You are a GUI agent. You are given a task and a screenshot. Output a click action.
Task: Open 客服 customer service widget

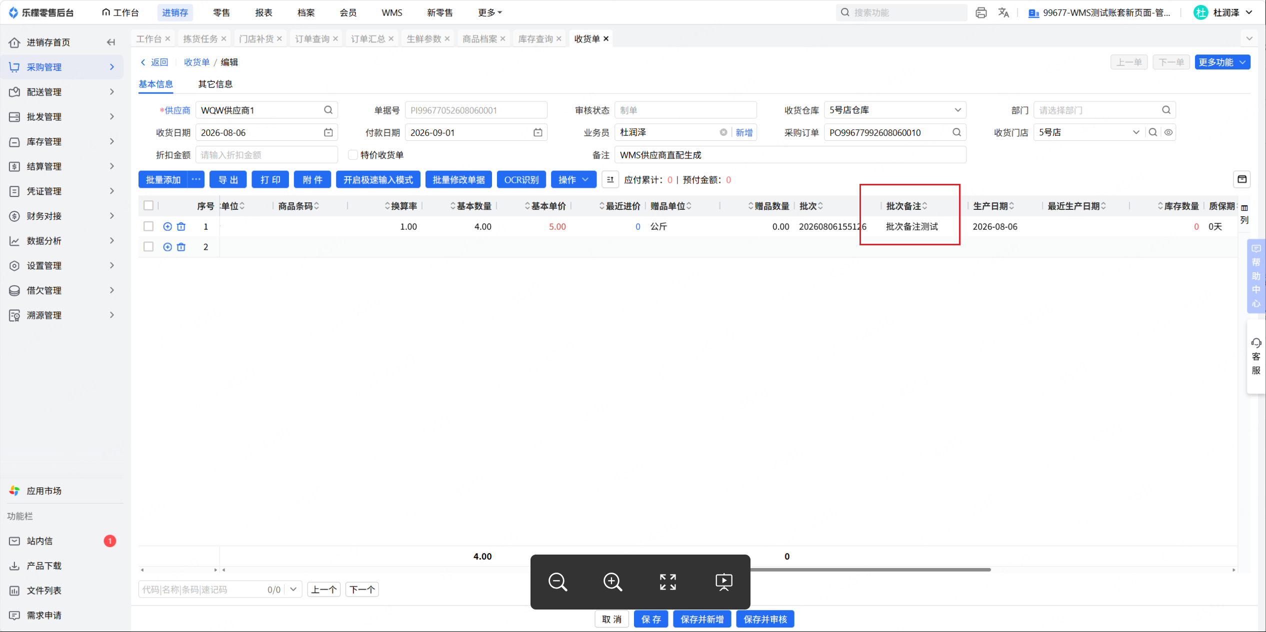[x=1256, y=356]
